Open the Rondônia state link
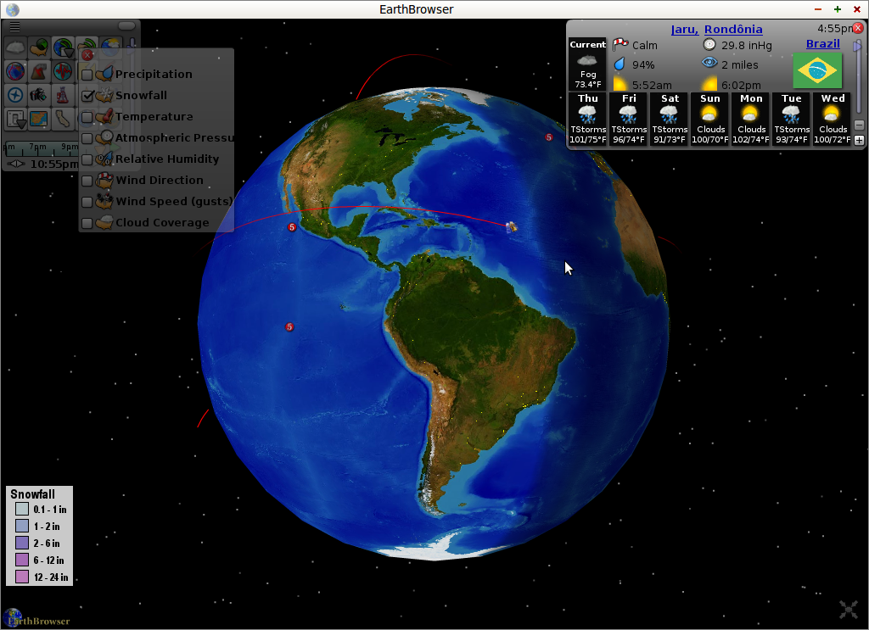Image resolution: width=869 pixels, height=630 pixels. tap(733, 30)
